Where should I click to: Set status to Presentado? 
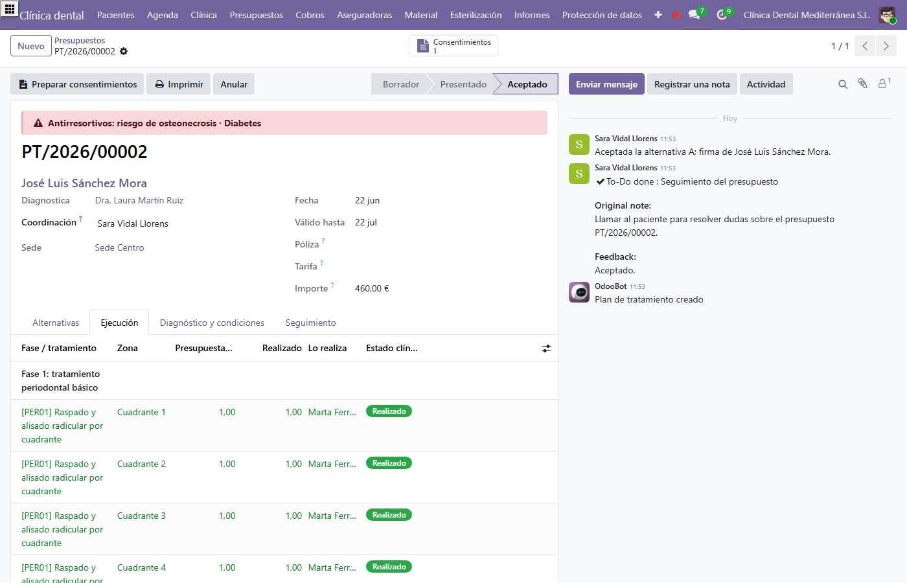(x=463, y=84)
